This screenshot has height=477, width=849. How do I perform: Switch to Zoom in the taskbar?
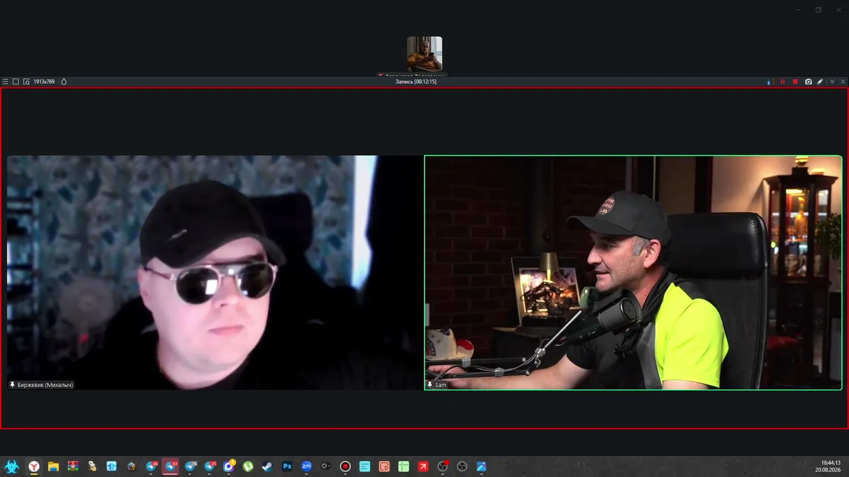click(x=306, y=466)
